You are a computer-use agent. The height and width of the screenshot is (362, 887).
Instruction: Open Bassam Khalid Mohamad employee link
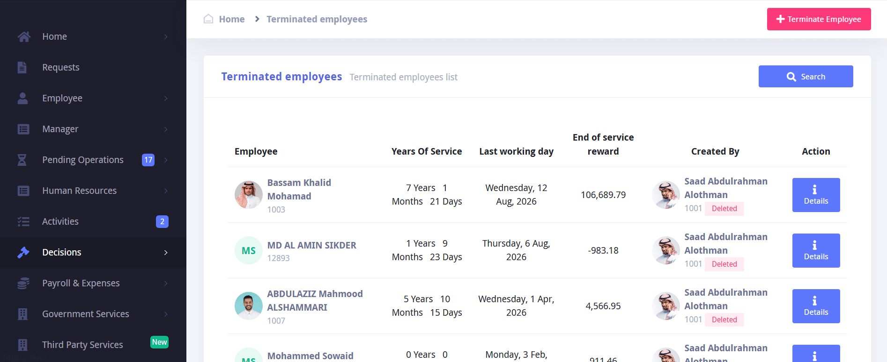pyautogui.click(x=299, y=189)
